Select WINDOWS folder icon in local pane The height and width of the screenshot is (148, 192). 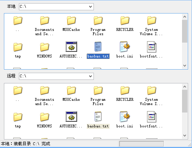(45, 47)
